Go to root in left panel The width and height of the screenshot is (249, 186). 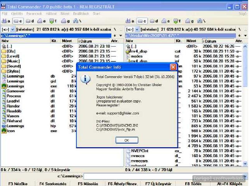115,29
